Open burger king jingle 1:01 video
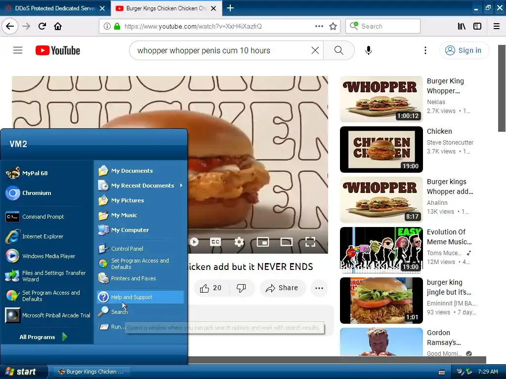 [x=381, y=301]
